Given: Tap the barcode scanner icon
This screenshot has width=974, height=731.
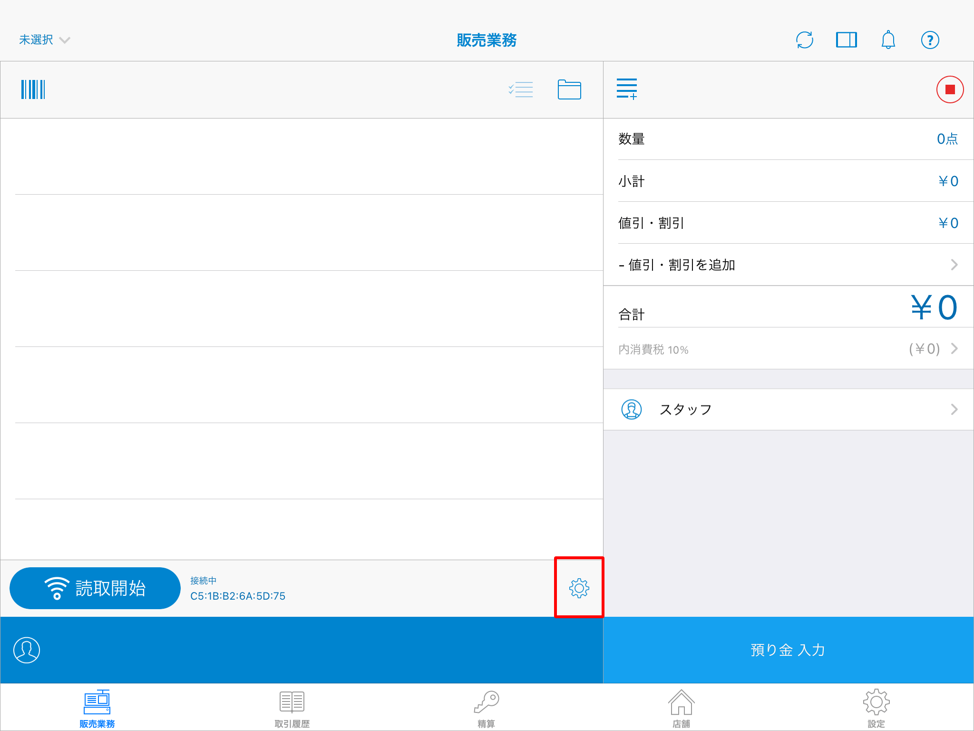Looking at the screenshot, I should point(33,89).
